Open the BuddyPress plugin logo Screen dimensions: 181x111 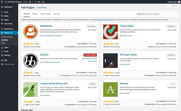(x=31, y=32)
